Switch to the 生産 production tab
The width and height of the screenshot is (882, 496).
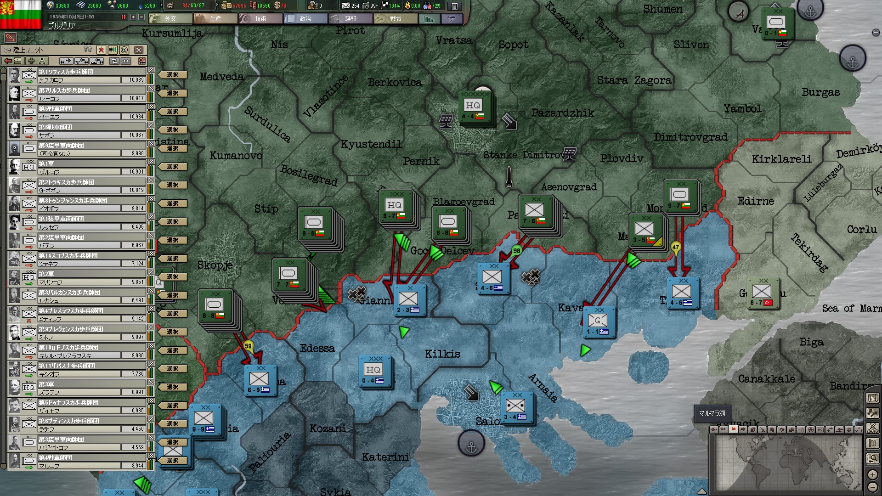click(215, 19)
